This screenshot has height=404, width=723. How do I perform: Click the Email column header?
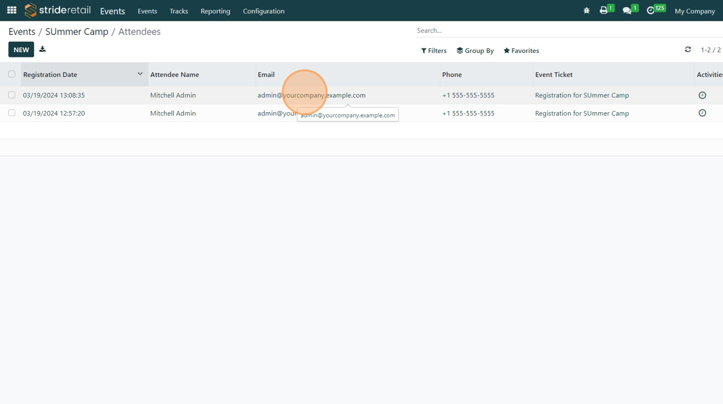pyautogui.click(x=348, y=74)
